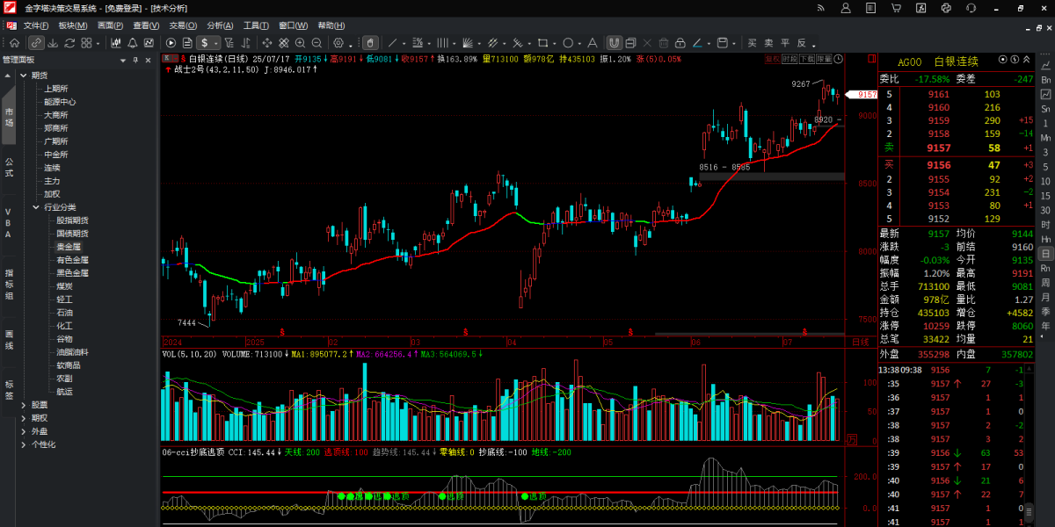Click the 复权 button above chart

[x=772, y=59]
